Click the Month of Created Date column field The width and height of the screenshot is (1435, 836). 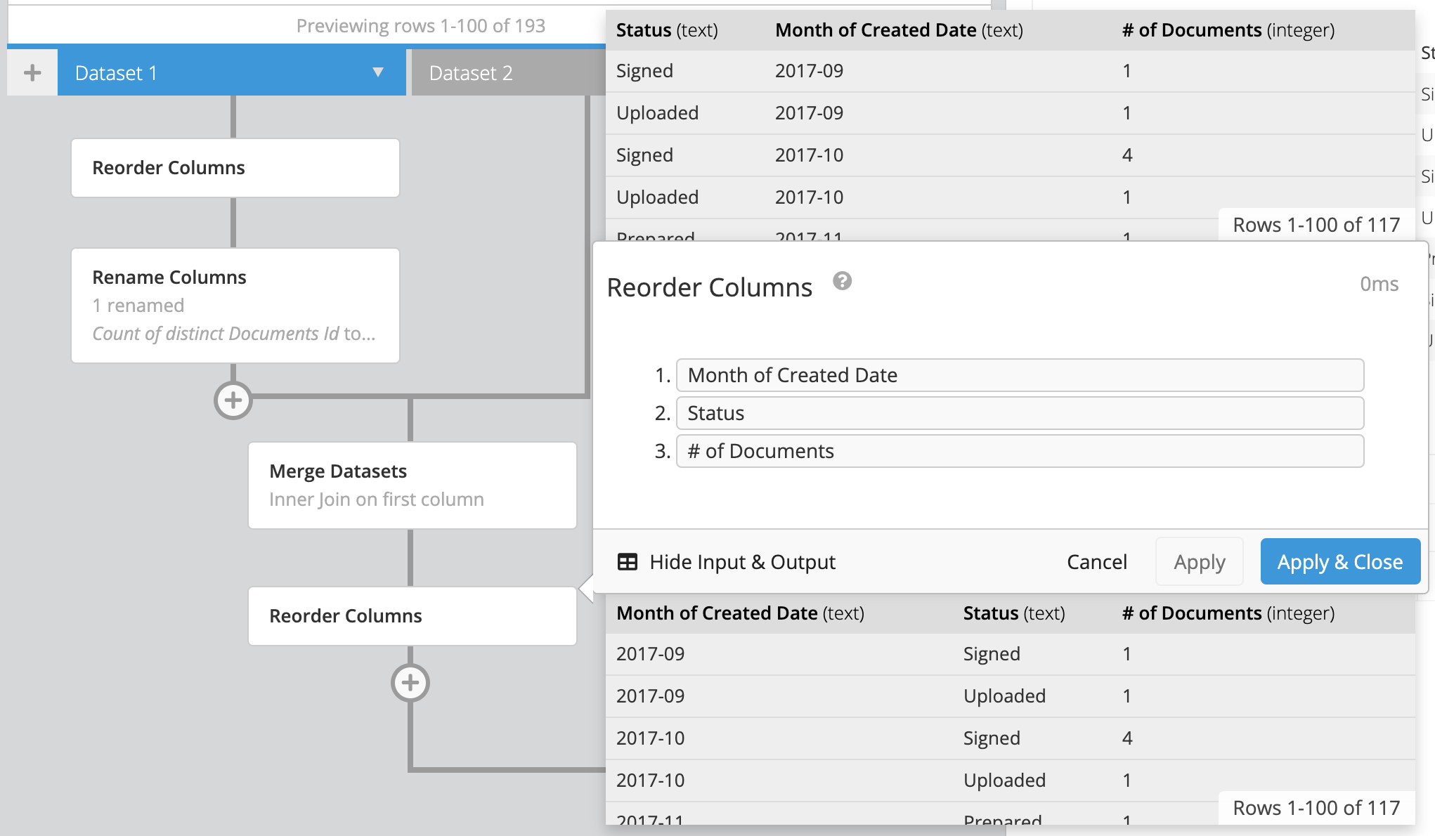(x=1020, y=374)
